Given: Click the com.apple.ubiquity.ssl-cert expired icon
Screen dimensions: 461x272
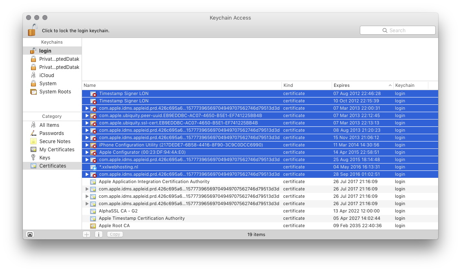Looking at the screenshot, I should coord(93,123).
